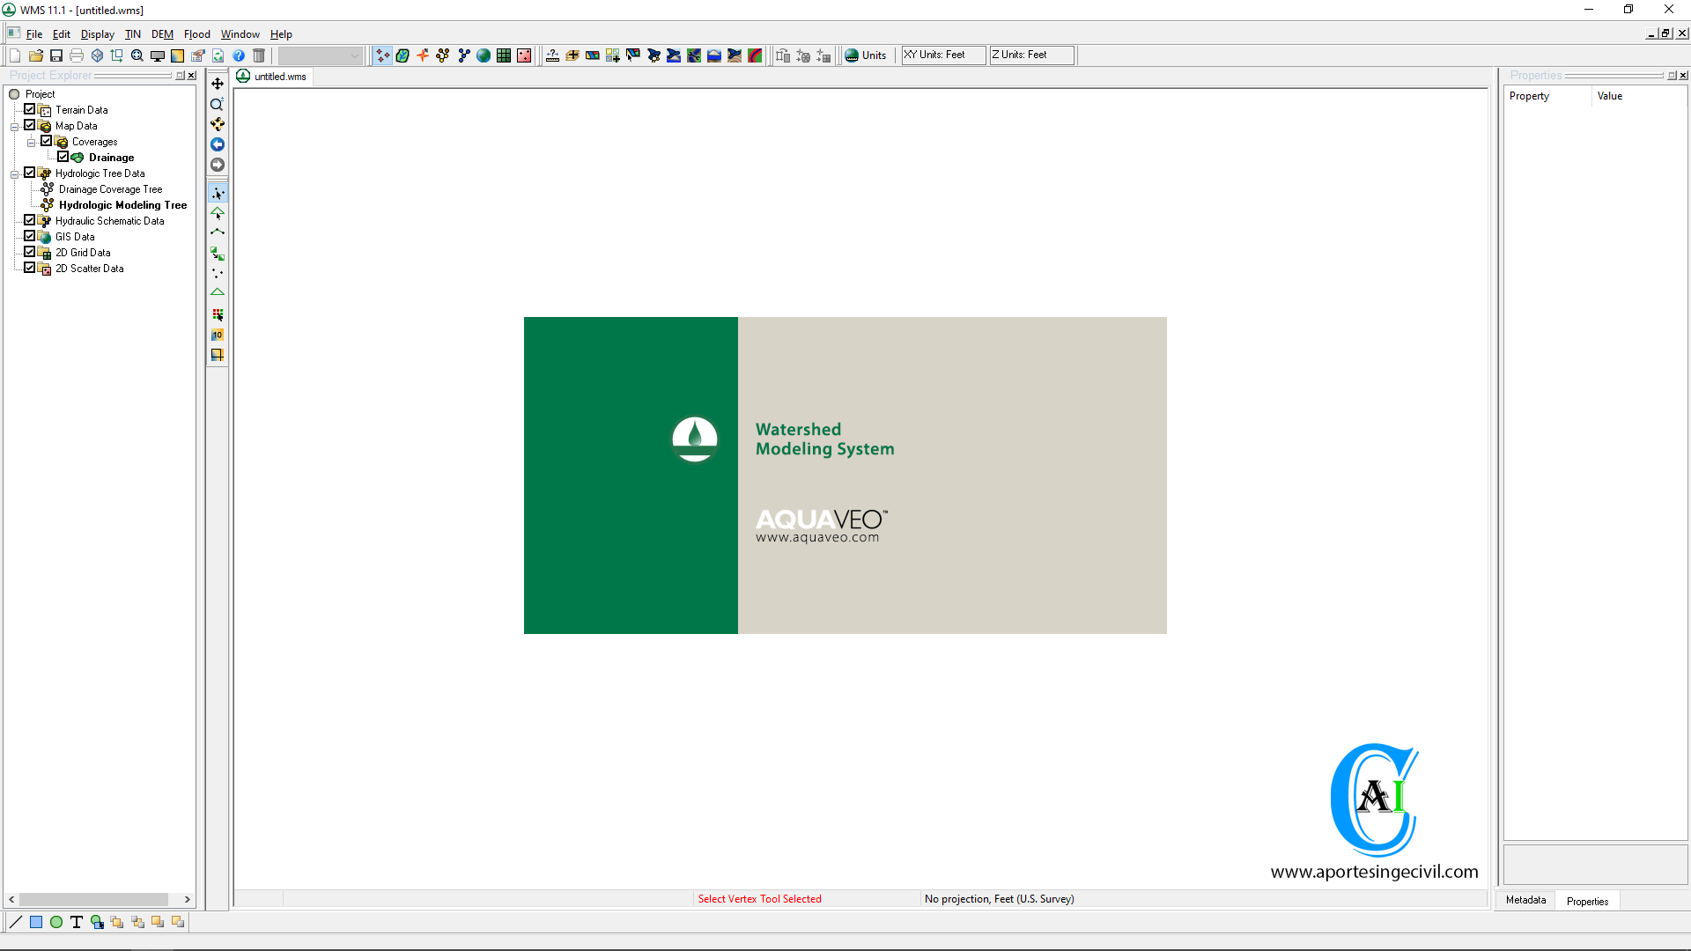The width and height of the screenshot is (1691, 951).
Task: Click the Delete trash can icon
Action: pyautogui.click(x=259, y=55)
